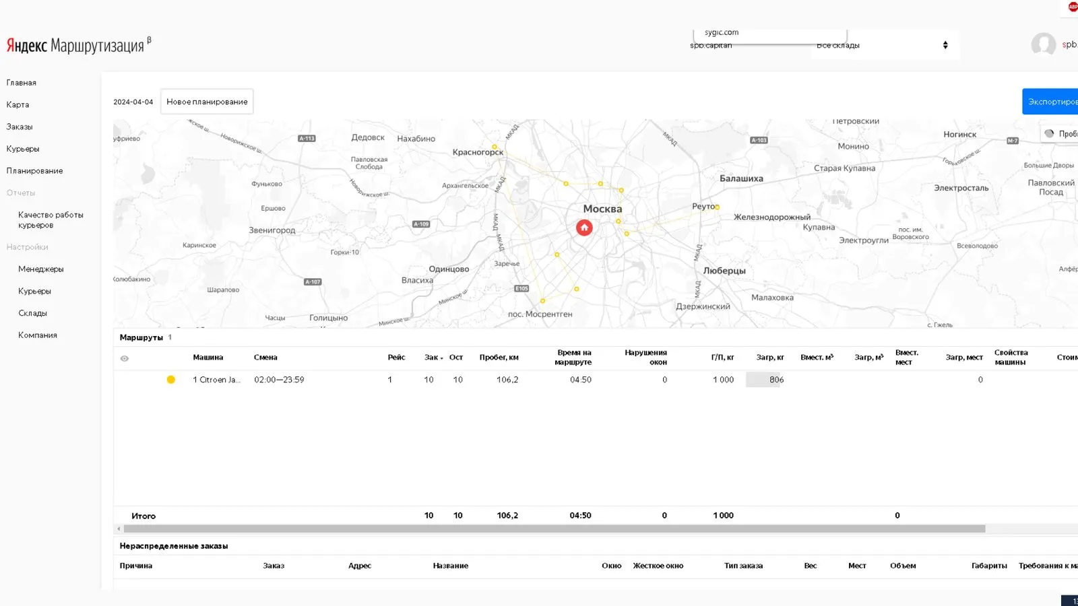The width and height of the screenshot is (1078, 606).
Task: Toggle route visibility eye icon in table header
Action: [x=125, y=358]
